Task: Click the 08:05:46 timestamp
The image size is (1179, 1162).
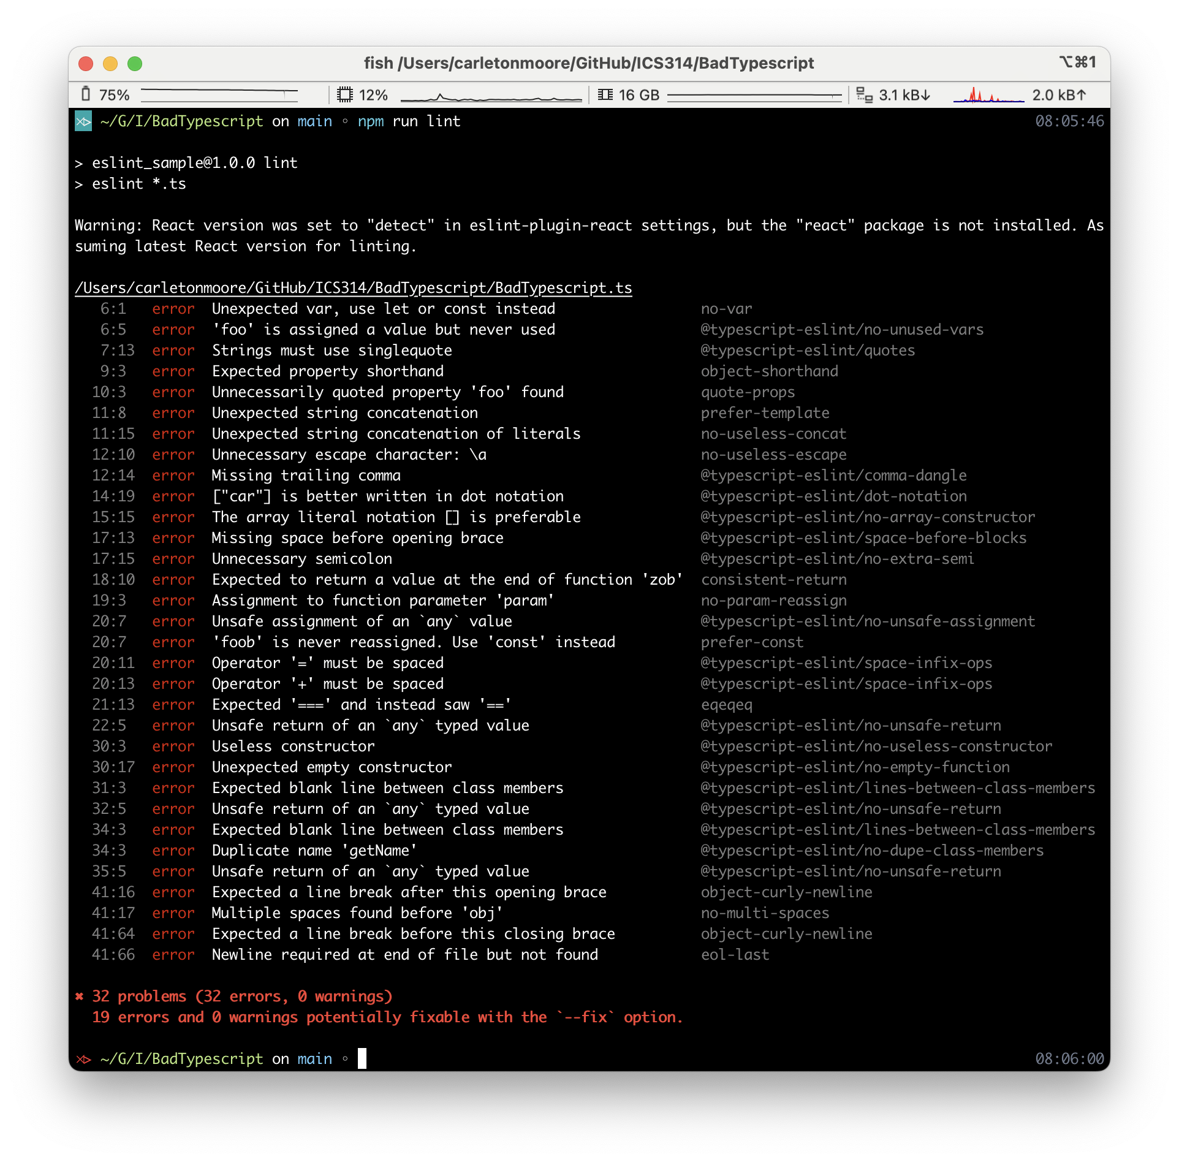Action: tap(1069, 121)
